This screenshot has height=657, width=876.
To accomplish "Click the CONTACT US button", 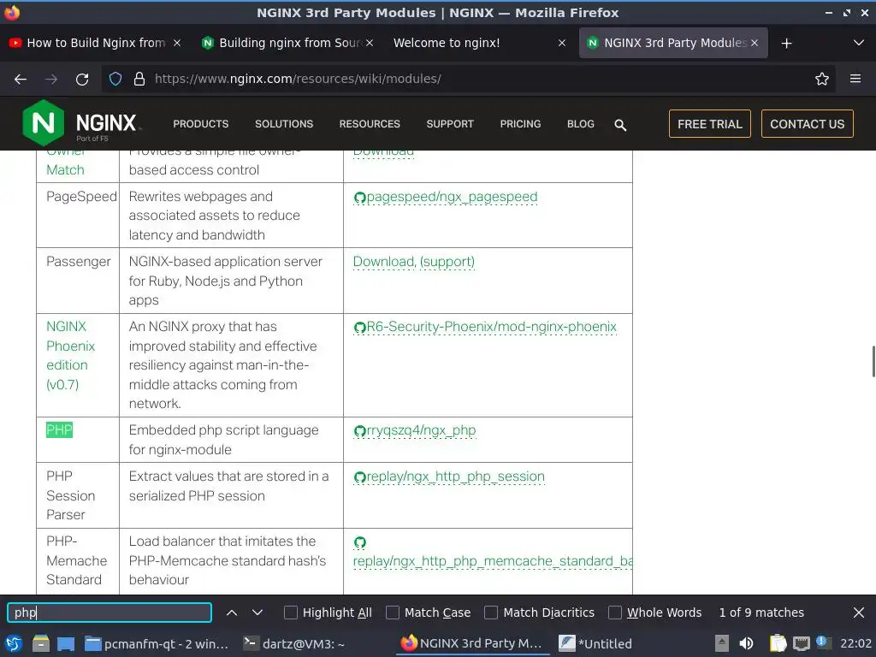I will (807, 124).
